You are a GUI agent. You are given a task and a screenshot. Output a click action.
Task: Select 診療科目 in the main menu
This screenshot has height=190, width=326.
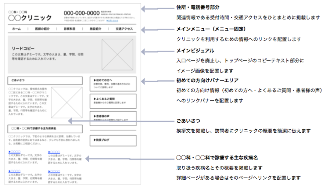pos(69,29)
